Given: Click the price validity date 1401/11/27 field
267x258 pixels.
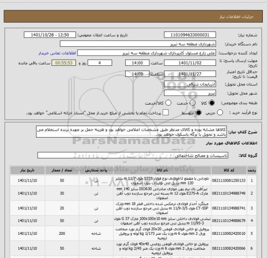Looking at the screenshot, I should (190, 74).
